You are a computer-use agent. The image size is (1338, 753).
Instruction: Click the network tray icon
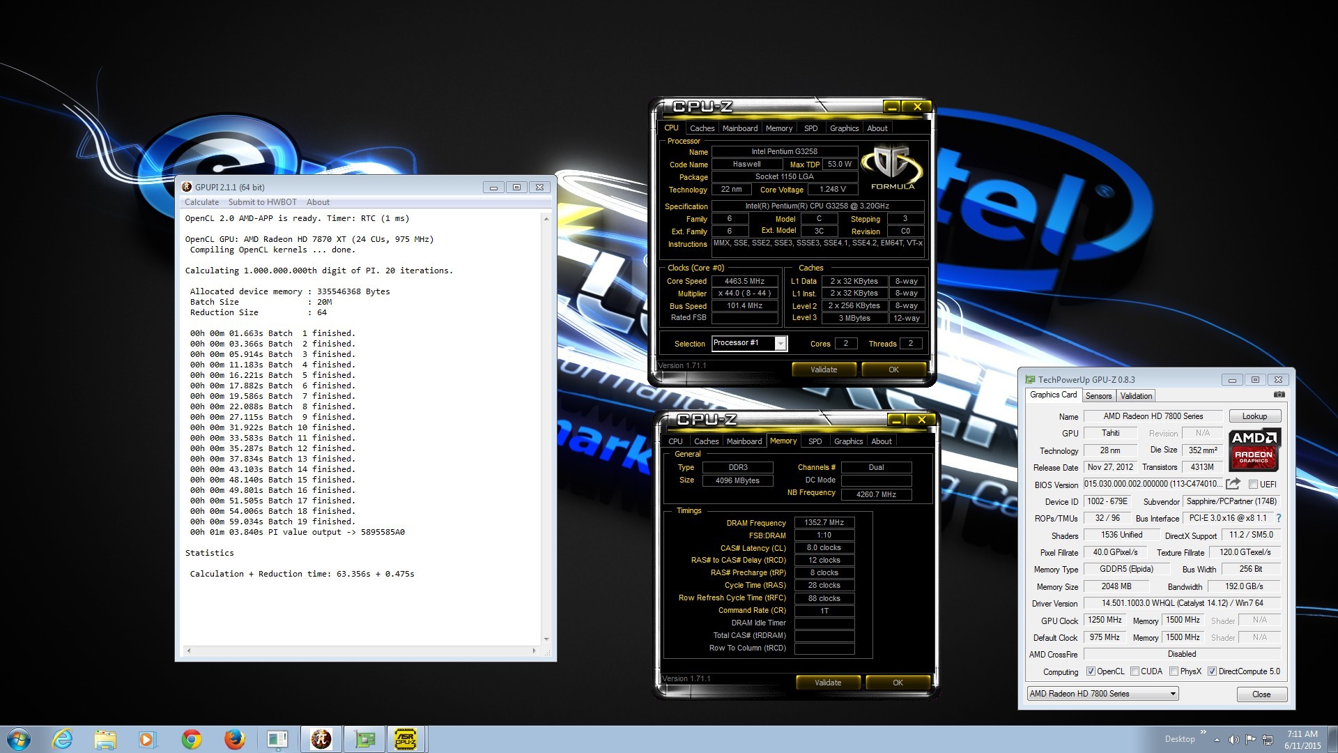[x=1268, y=740]
